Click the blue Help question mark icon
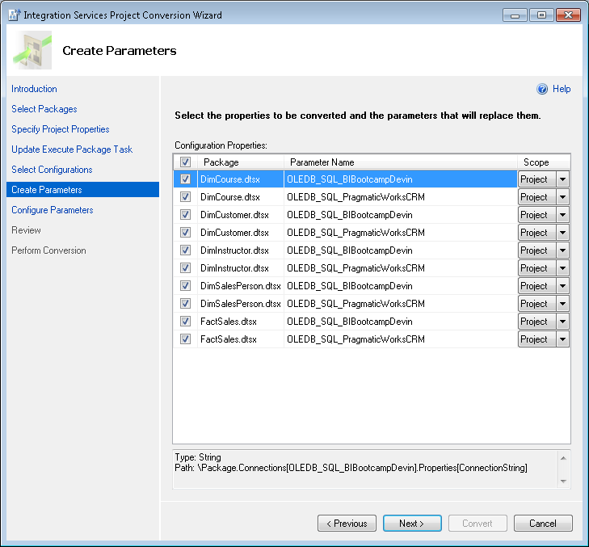Image resolution: width=589 pixels, height=547 pixels. click(x=542, y=89)
